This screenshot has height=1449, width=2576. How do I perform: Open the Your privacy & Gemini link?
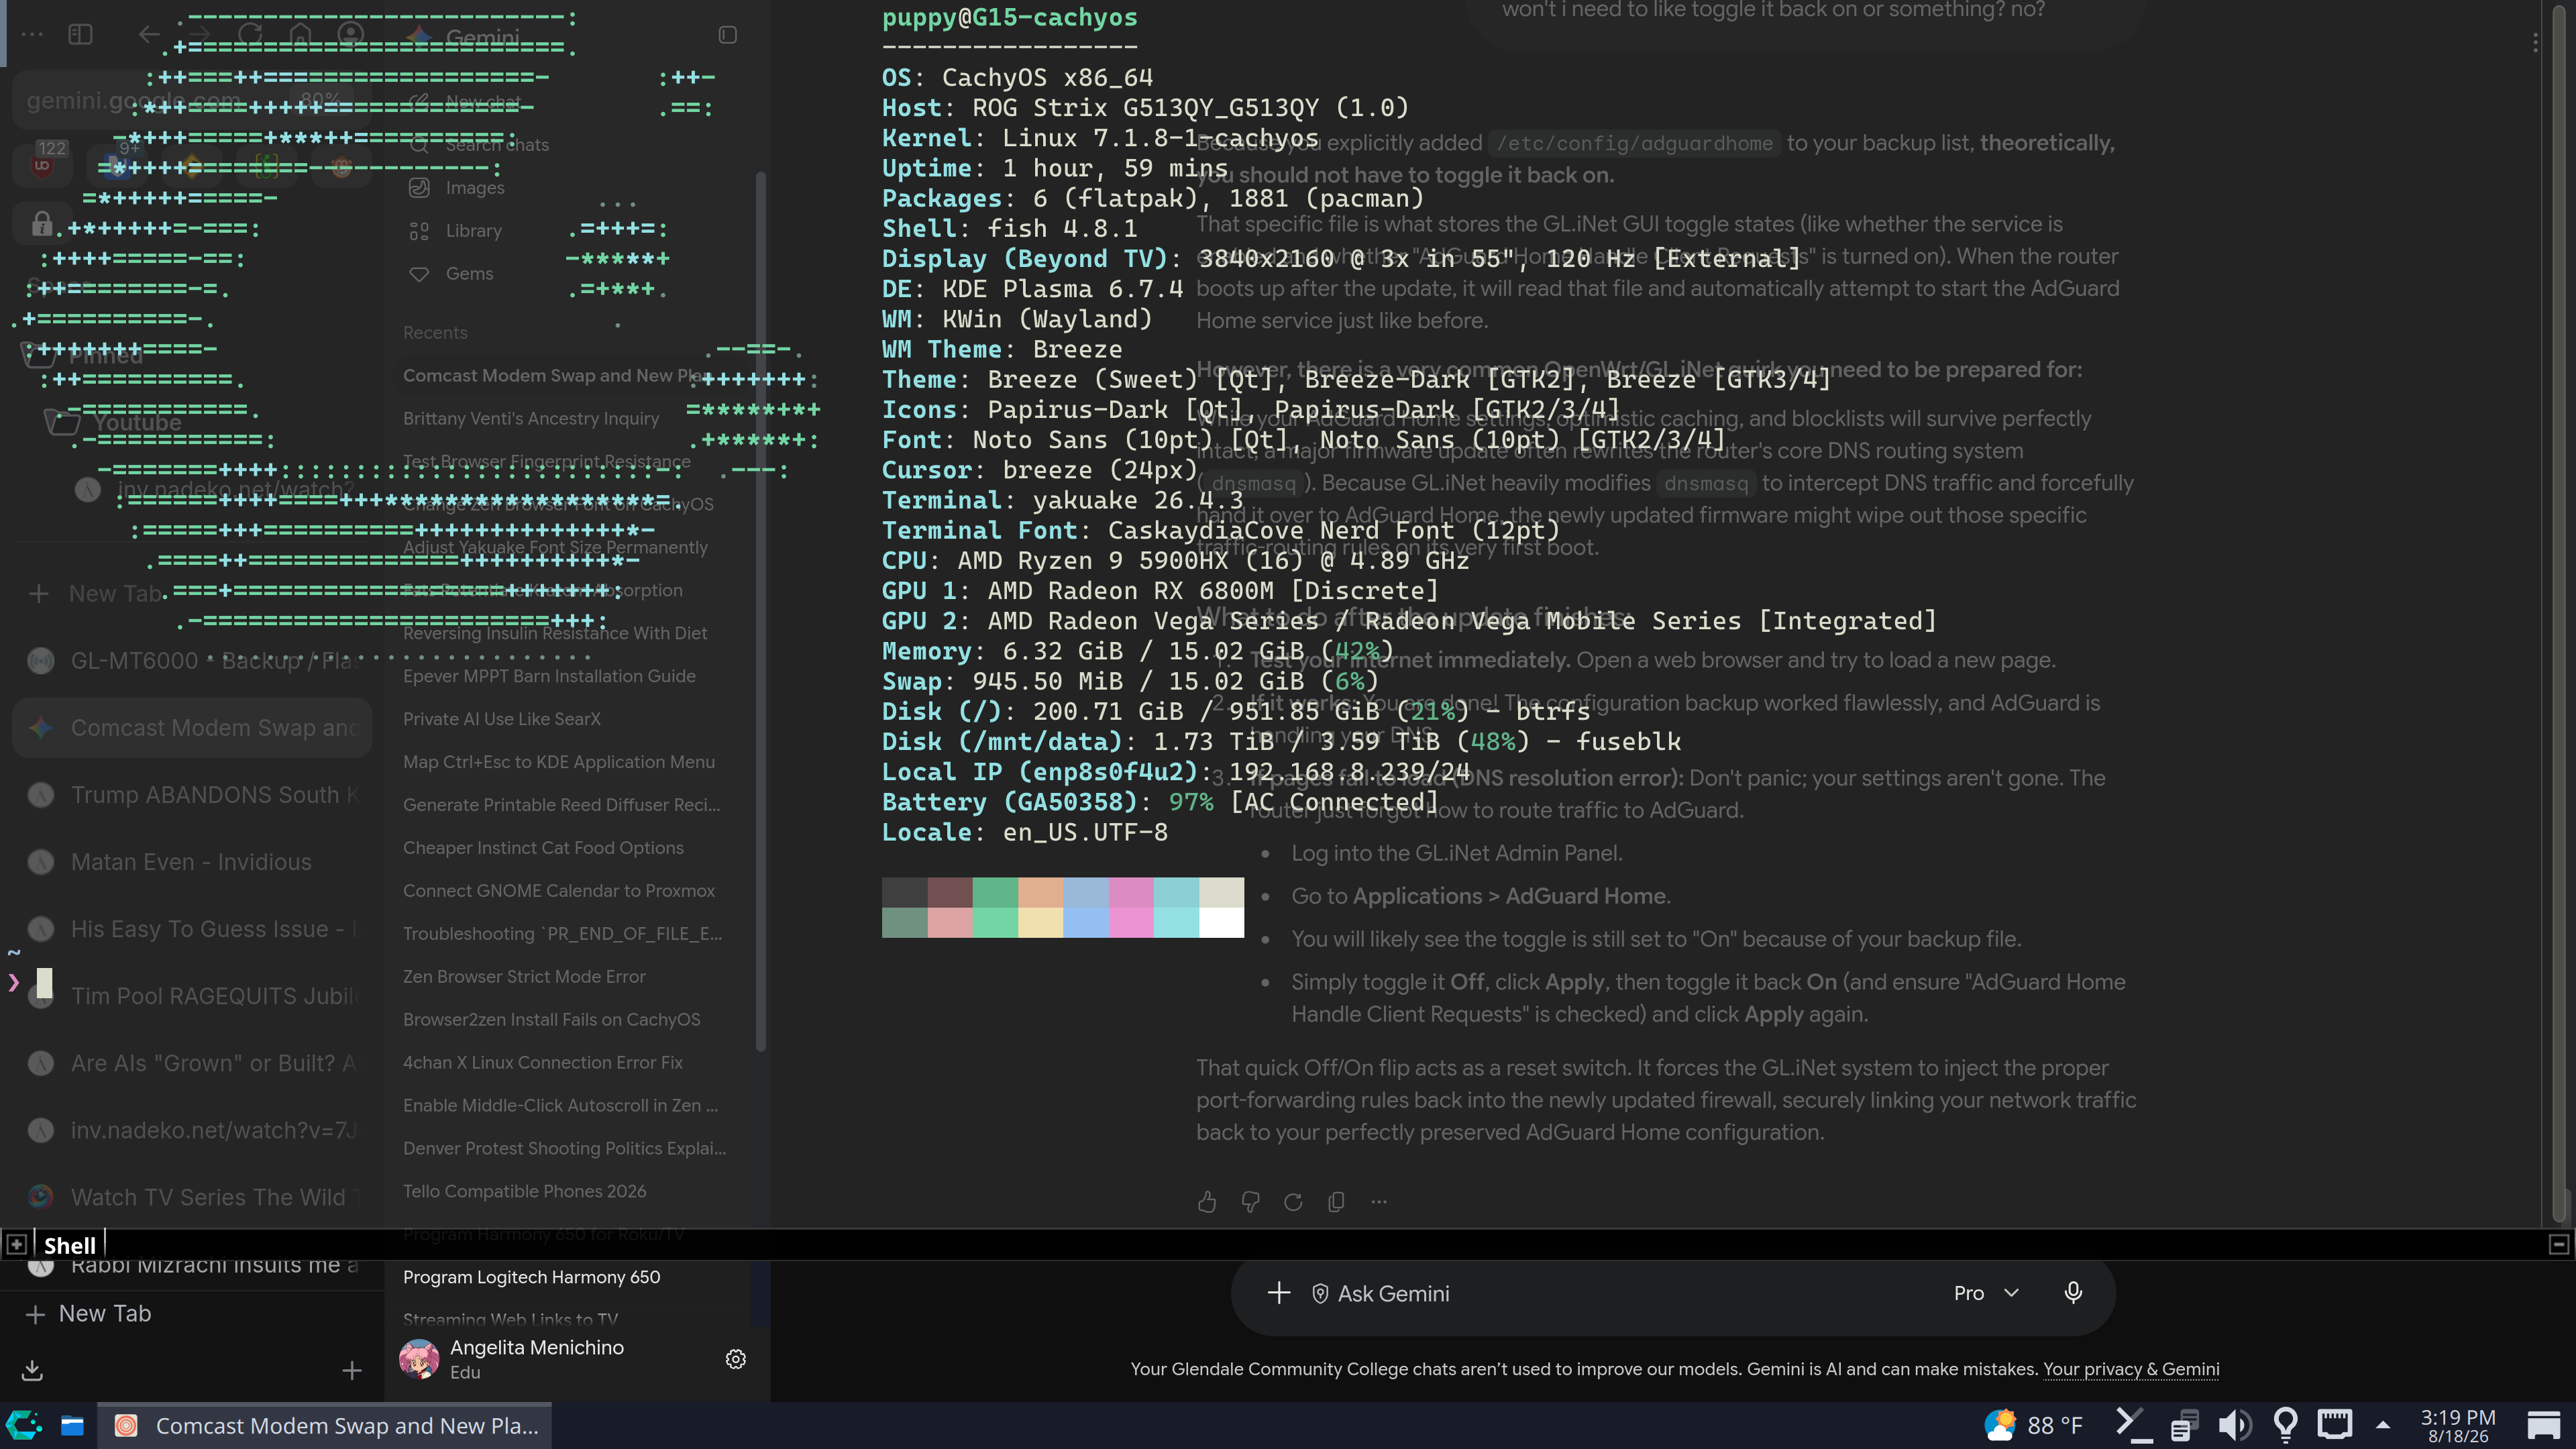(2131, 1369)
